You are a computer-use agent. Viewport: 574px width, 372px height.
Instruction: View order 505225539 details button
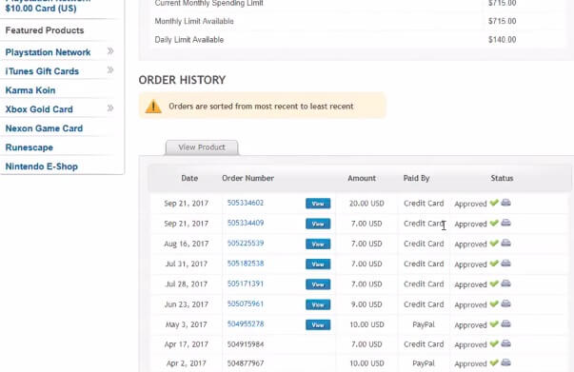[318, 244]
